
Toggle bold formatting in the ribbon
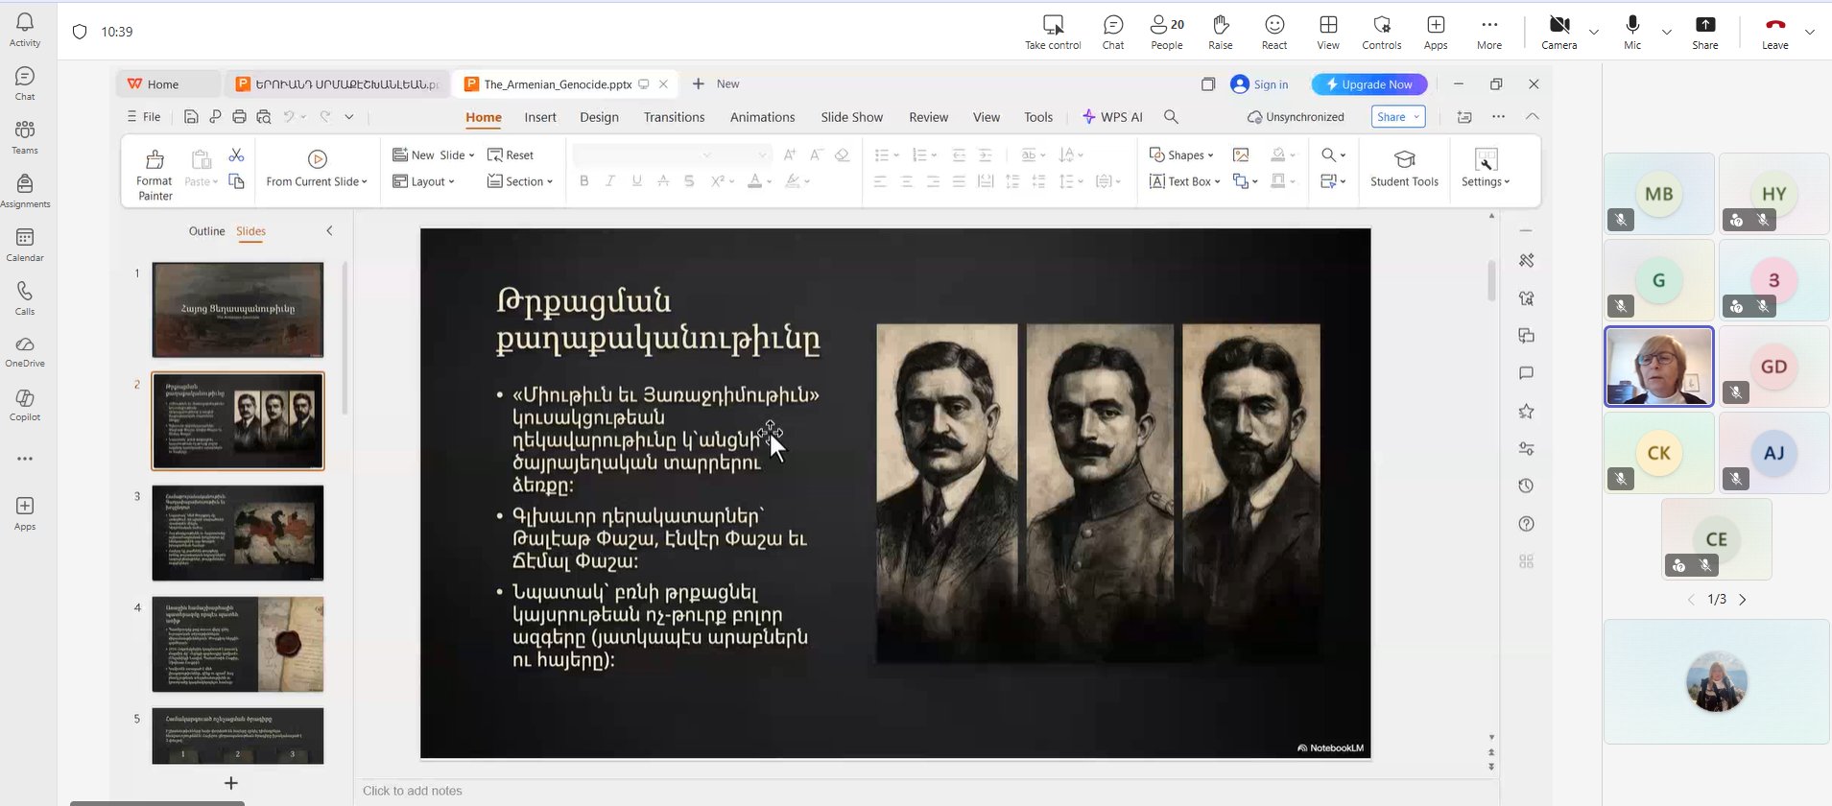[x=583, y=181]
